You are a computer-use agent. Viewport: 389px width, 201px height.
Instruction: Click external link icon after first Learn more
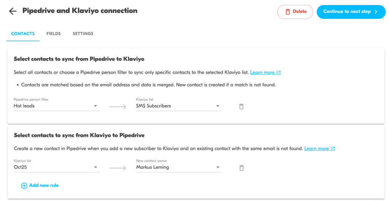tap(279, 73)
